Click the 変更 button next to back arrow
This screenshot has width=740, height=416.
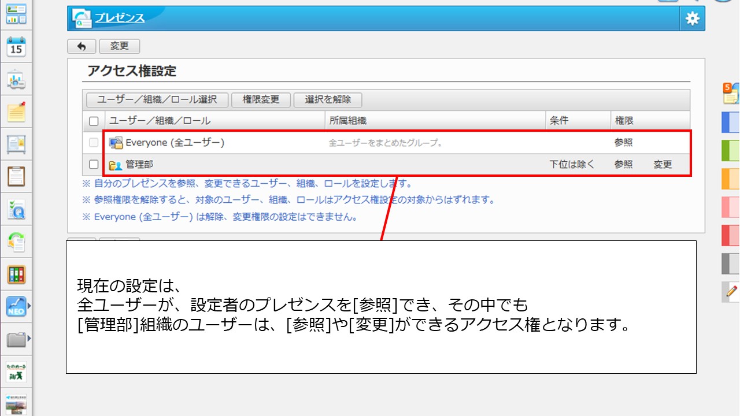tap(120, 47)
